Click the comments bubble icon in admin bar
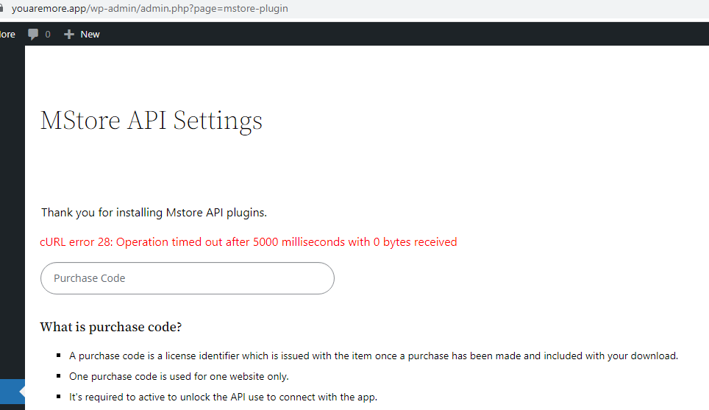The width and height of the screenshot is (709, 410). 33,35
